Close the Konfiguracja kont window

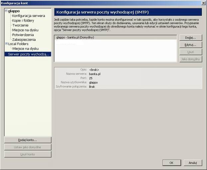point(203,3)
